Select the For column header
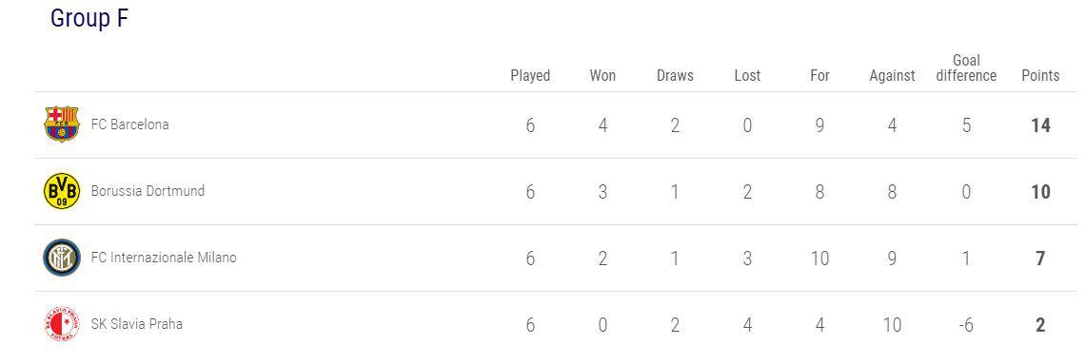This screenshot has width=1086, height=364. click(819, 75)
